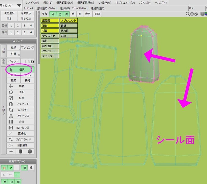Expand the 現物 display settings

coord(50,26)
